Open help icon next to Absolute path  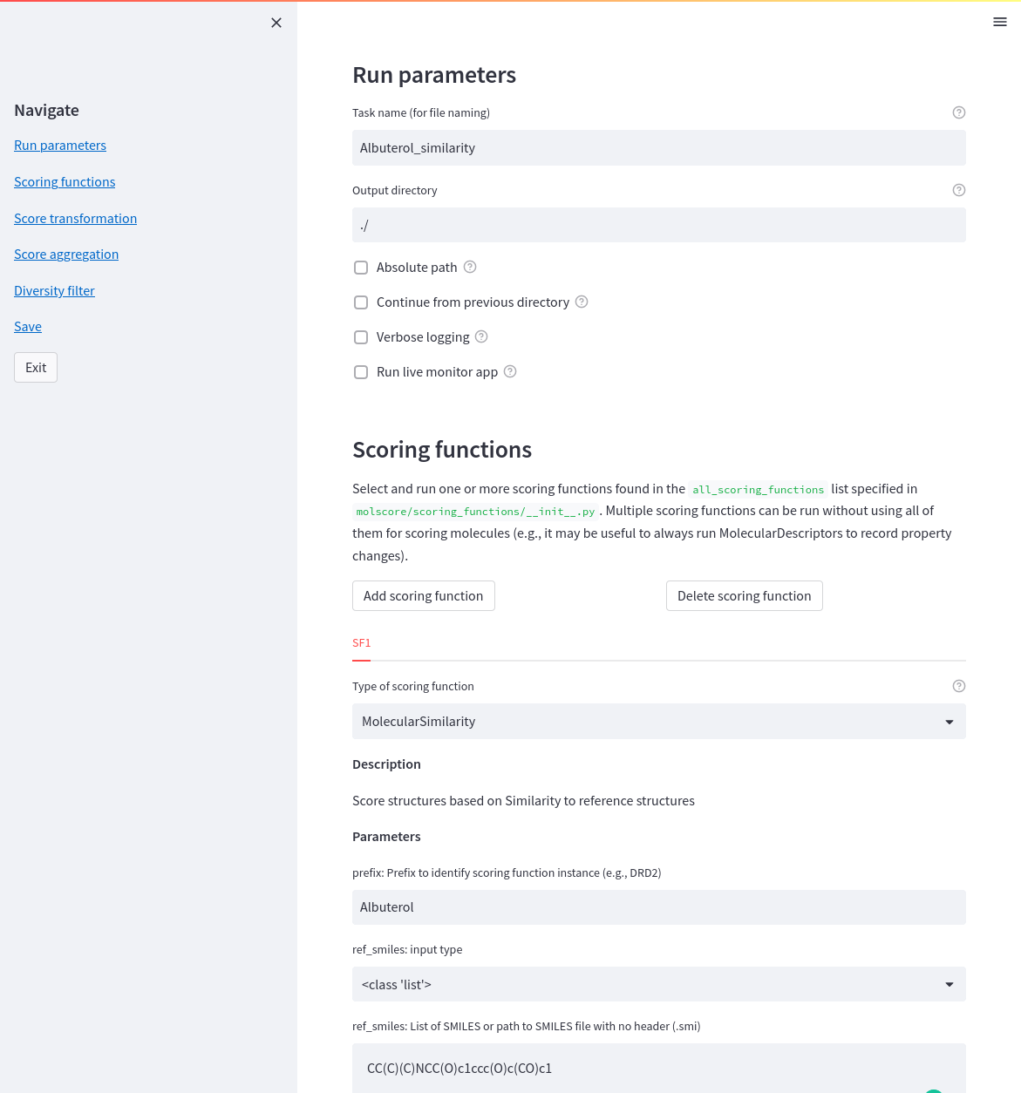(x=470, y=267)
